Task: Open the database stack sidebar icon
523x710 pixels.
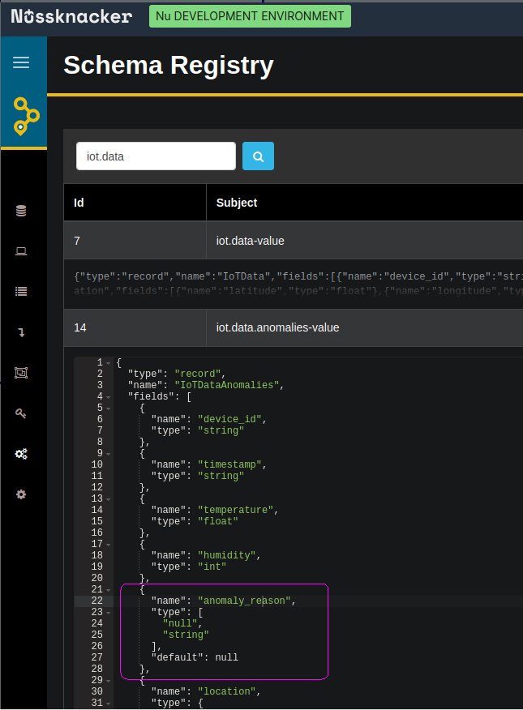Action: 21,211
